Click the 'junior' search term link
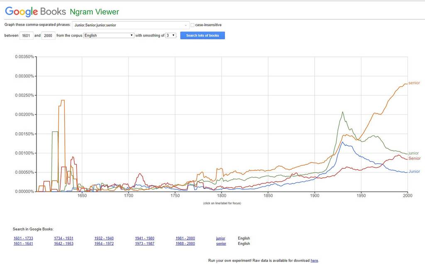This screenshot has height=264, width=425. tap(221, 238)
